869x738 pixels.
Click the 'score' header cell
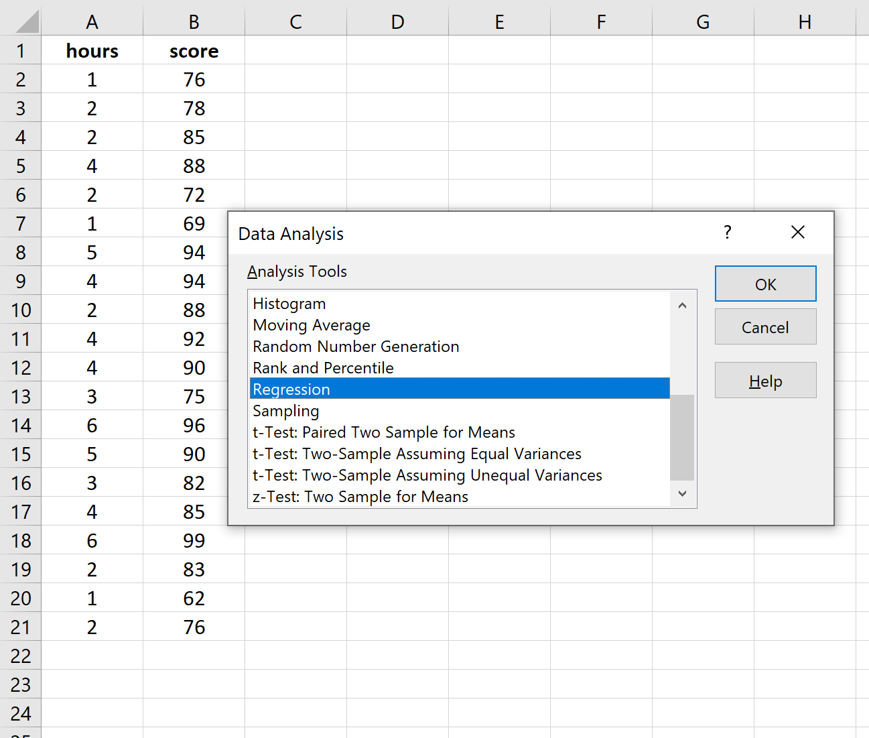(x=194, y=50)
